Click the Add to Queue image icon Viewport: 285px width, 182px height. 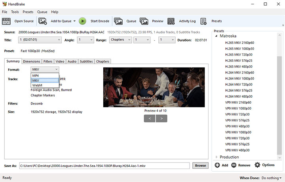[42, 21]
